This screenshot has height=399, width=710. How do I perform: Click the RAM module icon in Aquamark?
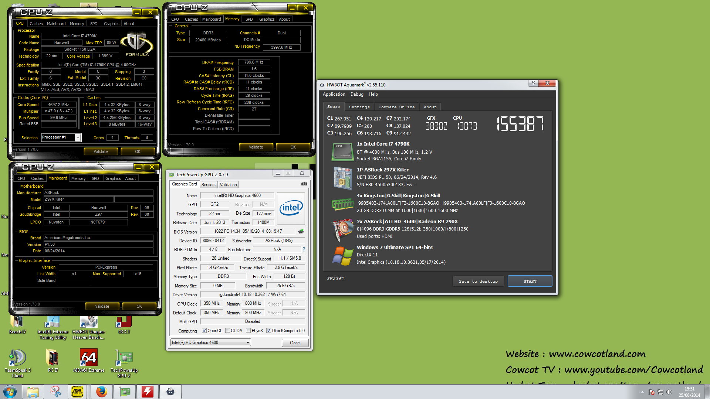point(342,204)
